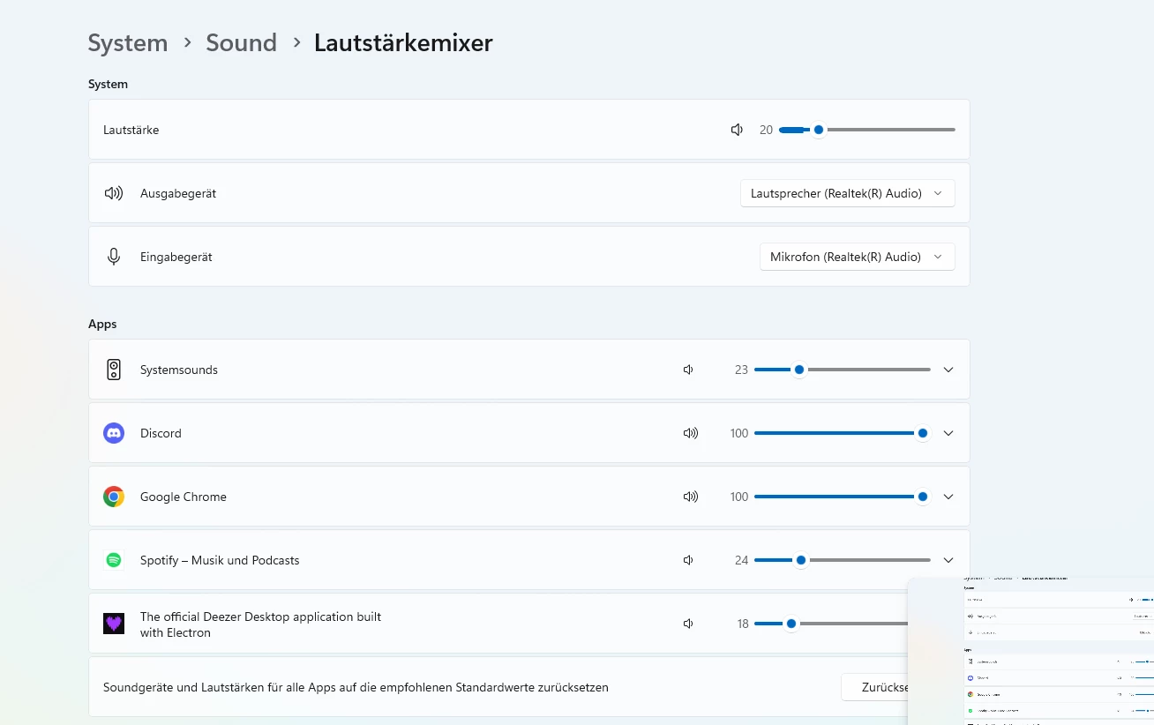Expand the Spotify row chevron
The width and height of the screenshot is (1154, 725).
(x=948, y=560)
